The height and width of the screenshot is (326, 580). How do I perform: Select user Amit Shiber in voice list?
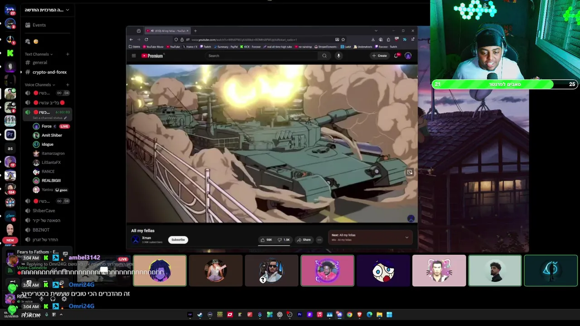(x=51, y=135)
